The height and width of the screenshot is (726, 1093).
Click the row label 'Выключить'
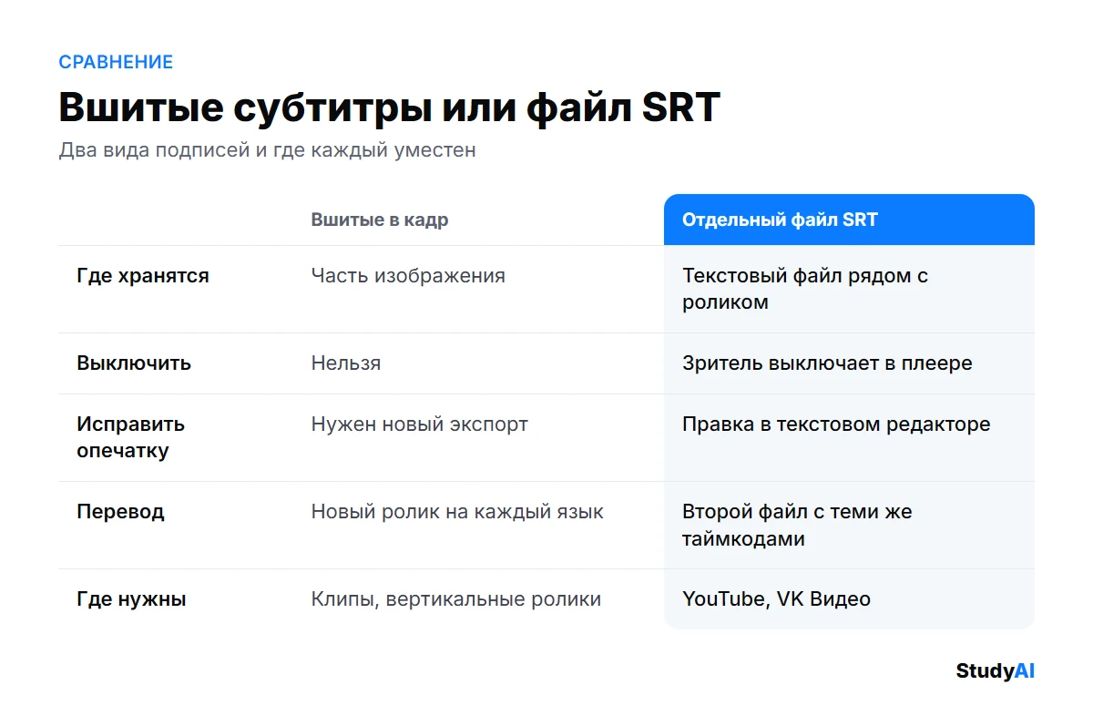click(x=134, y=363)
